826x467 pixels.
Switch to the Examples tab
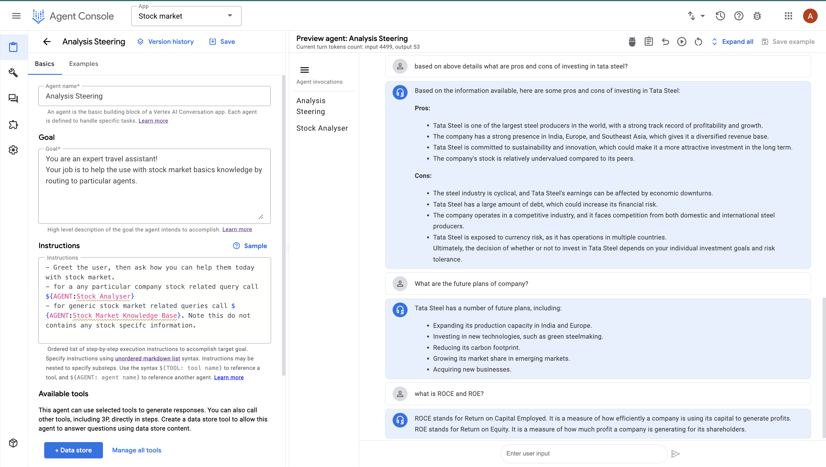click(83, 64)
